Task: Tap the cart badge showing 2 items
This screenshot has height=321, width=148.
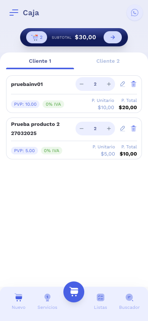Action: pos(37,37)
